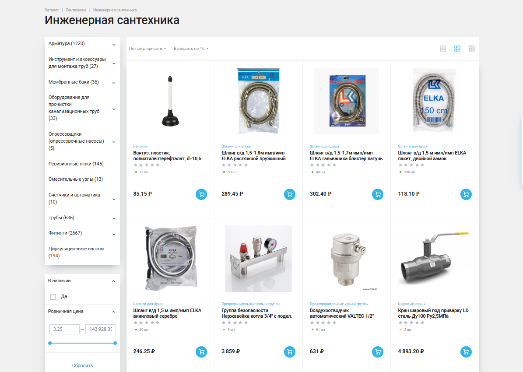
Task: Open the Выводить по 16 dropdown
Action: [x=191, y=49]
